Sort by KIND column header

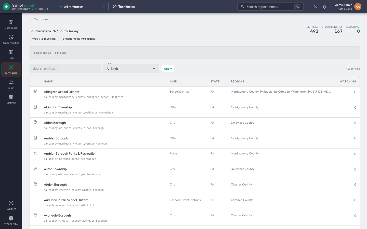pos(173,81)
